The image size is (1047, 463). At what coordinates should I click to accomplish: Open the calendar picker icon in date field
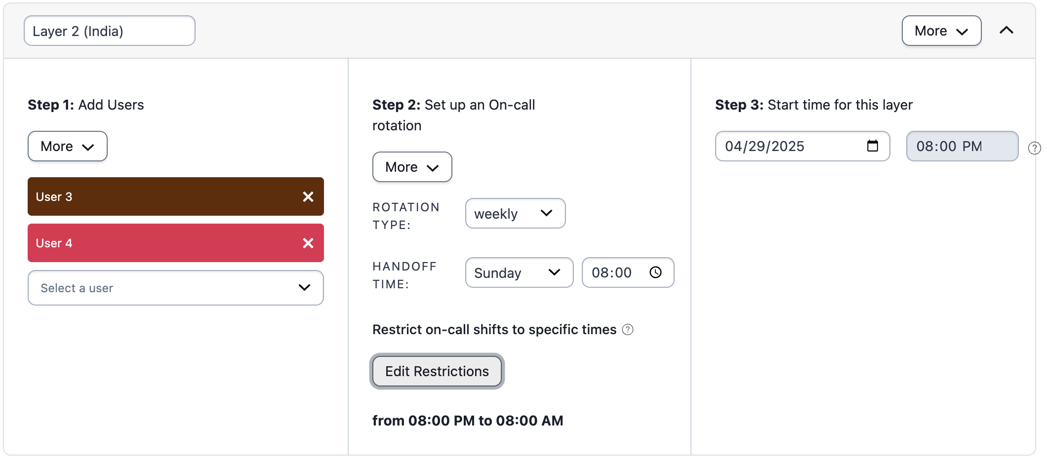[873, 146]
